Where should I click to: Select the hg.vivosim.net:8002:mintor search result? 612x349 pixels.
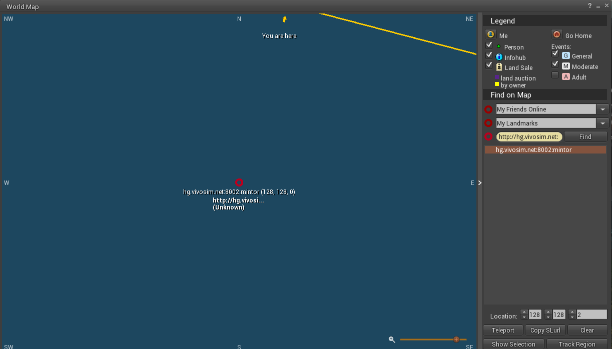[x=533, y=149]
